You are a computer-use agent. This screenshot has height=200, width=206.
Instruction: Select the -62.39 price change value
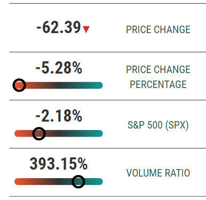click(59, 27)
